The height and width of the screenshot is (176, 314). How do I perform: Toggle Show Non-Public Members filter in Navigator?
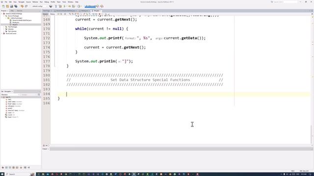click(14, 167)
